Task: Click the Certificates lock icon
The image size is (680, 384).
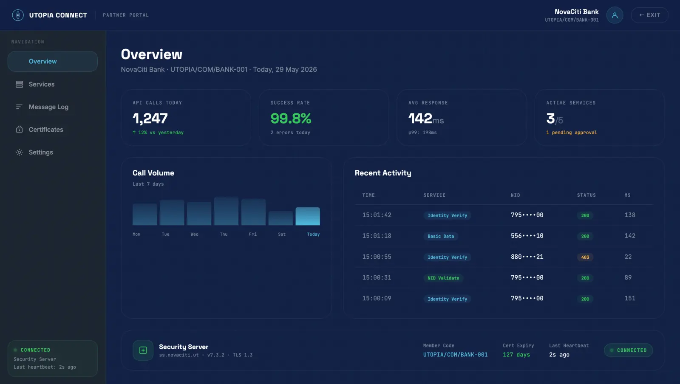Action: pos(19,130)
